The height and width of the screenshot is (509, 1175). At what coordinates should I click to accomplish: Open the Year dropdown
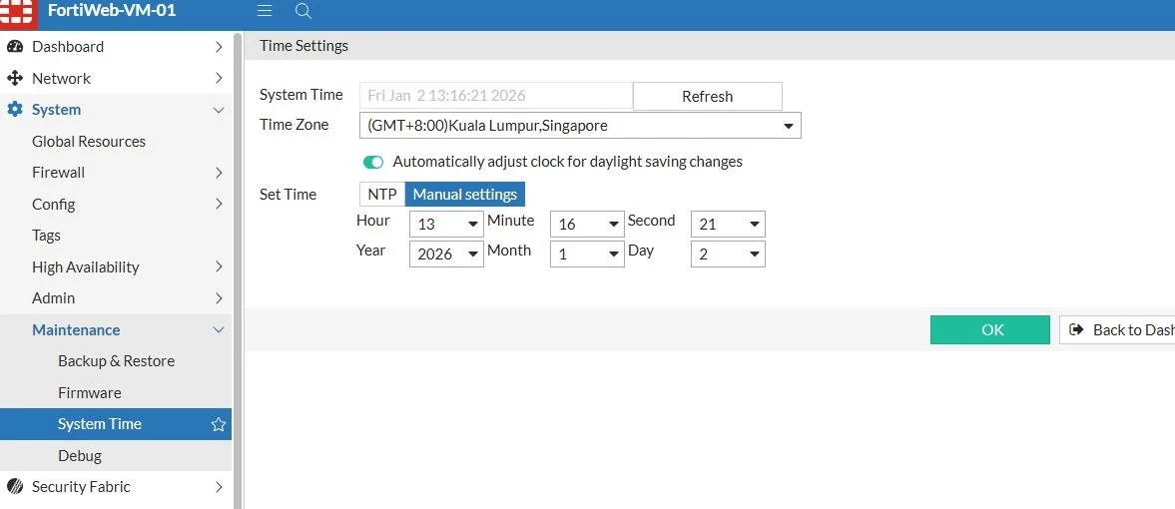pyautogui.click(x=446, y=254)
